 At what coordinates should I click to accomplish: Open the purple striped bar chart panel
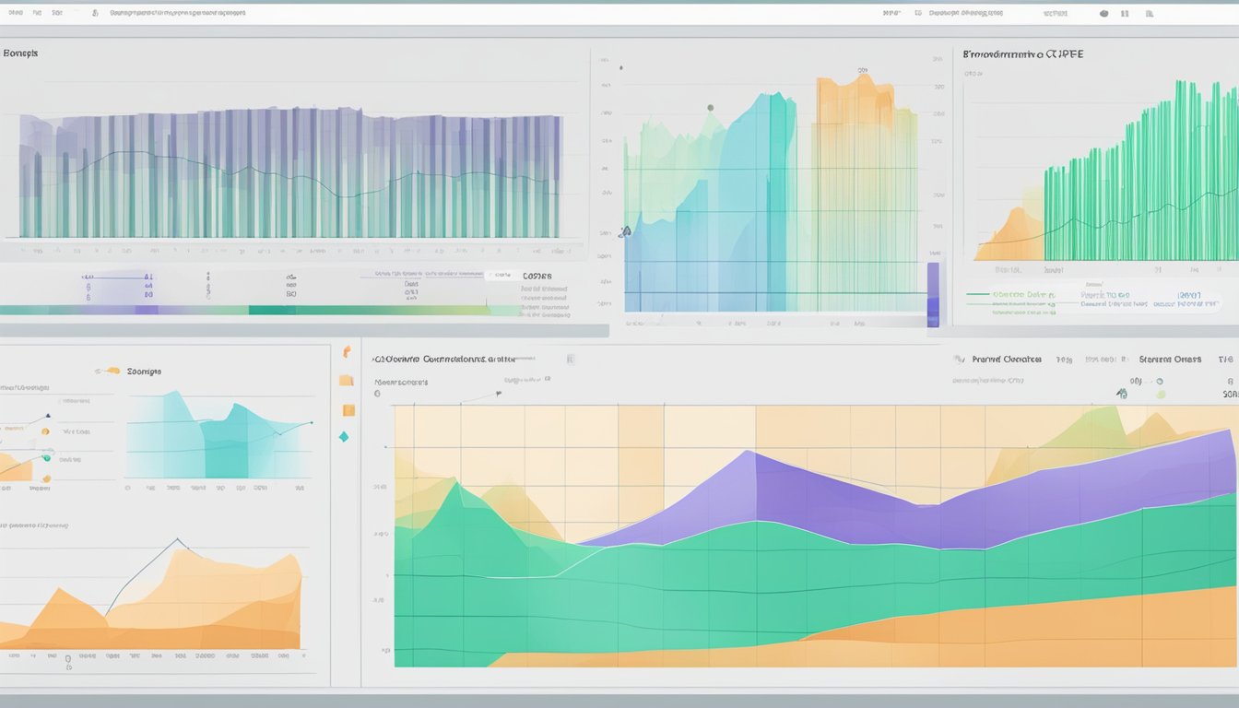point(289,173)
